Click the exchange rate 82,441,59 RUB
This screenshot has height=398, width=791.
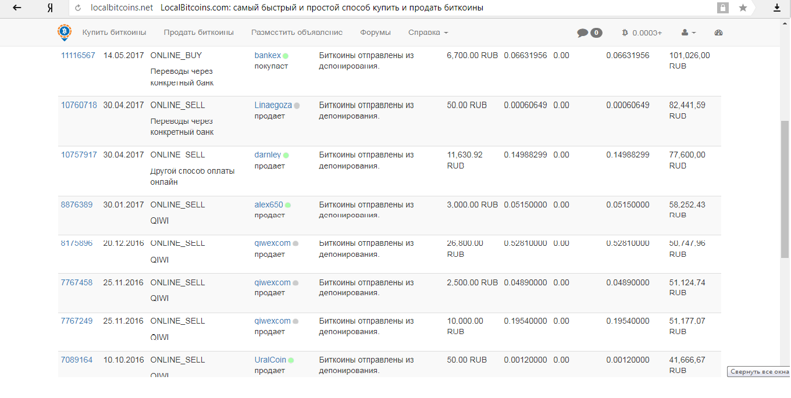point(687,110)
